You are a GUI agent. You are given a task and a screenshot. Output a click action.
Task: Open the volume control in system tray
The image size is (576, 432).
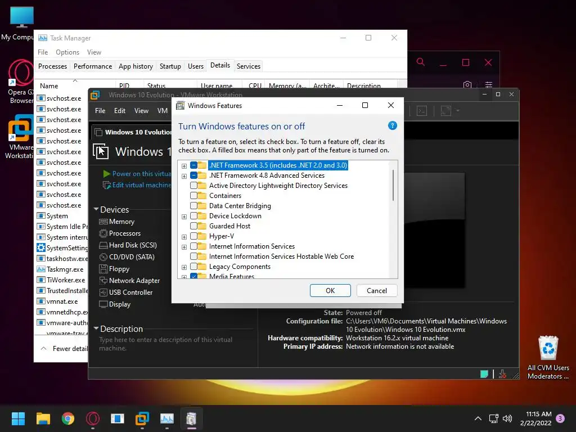click(x=507, y=418)
